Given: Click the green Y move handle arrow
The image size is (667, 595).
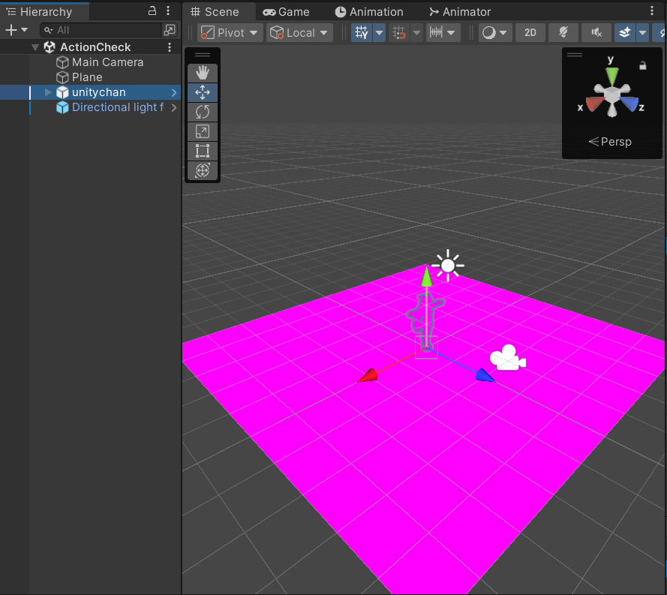Looking at the screenshot, I should 426,276.
